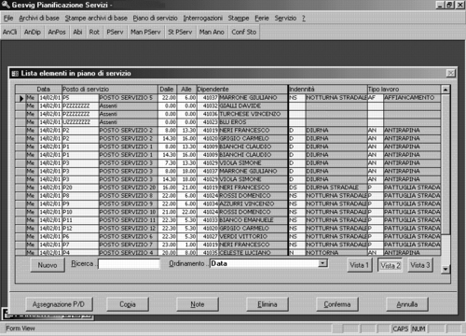Open the Stampe menu
The height and width of the screenshot is (336, 466).
pos(239,18)
